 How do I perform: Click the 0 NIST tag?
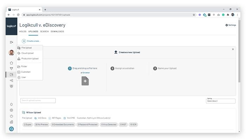point(123,125)
